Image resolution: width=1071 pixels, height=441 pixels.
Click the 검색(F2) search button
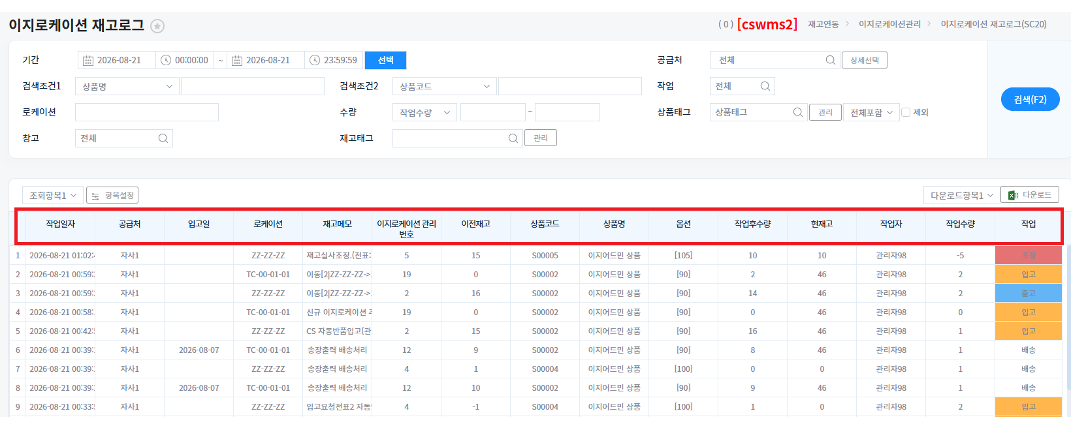point(1030,99)
